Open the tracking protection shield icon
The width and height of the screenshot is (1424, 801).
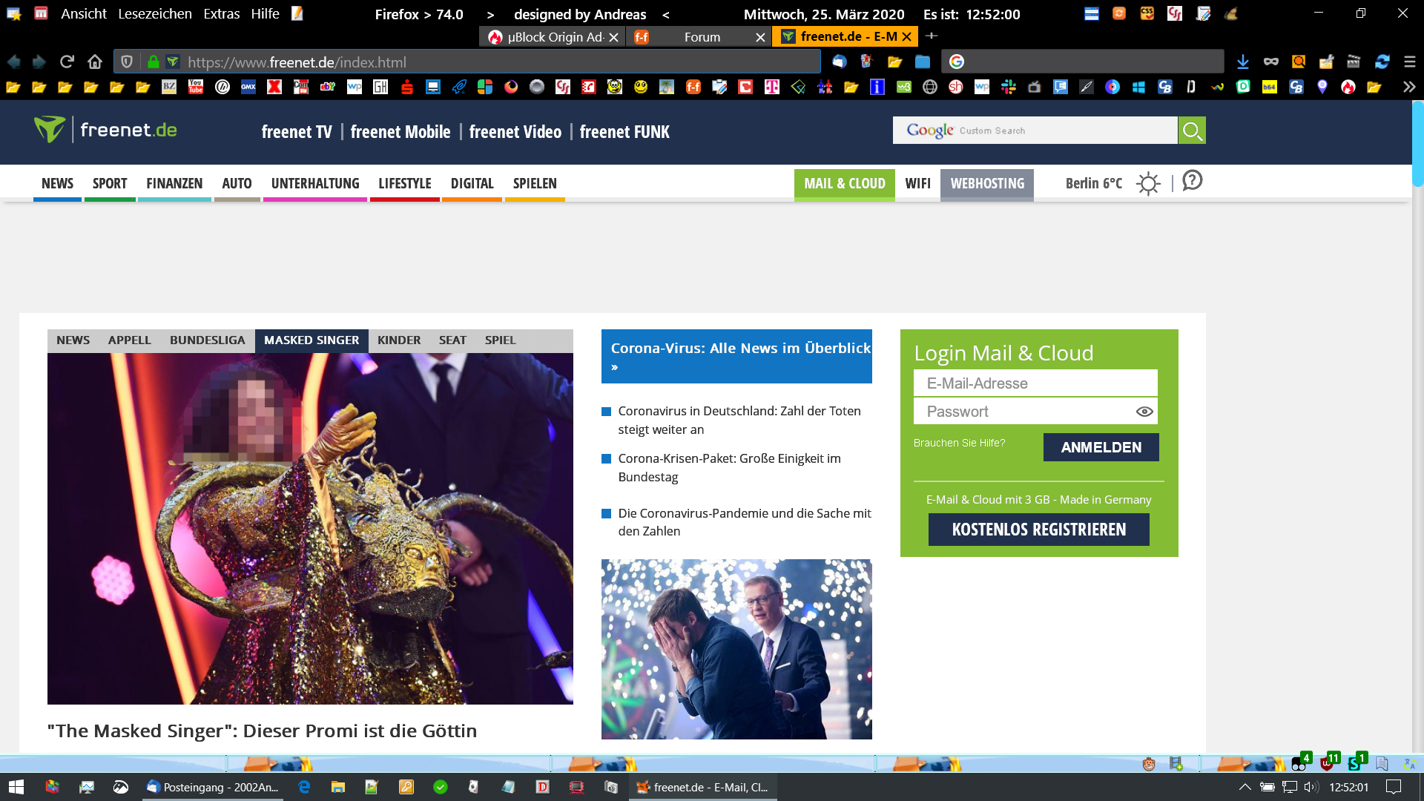[x=127, y=62]
